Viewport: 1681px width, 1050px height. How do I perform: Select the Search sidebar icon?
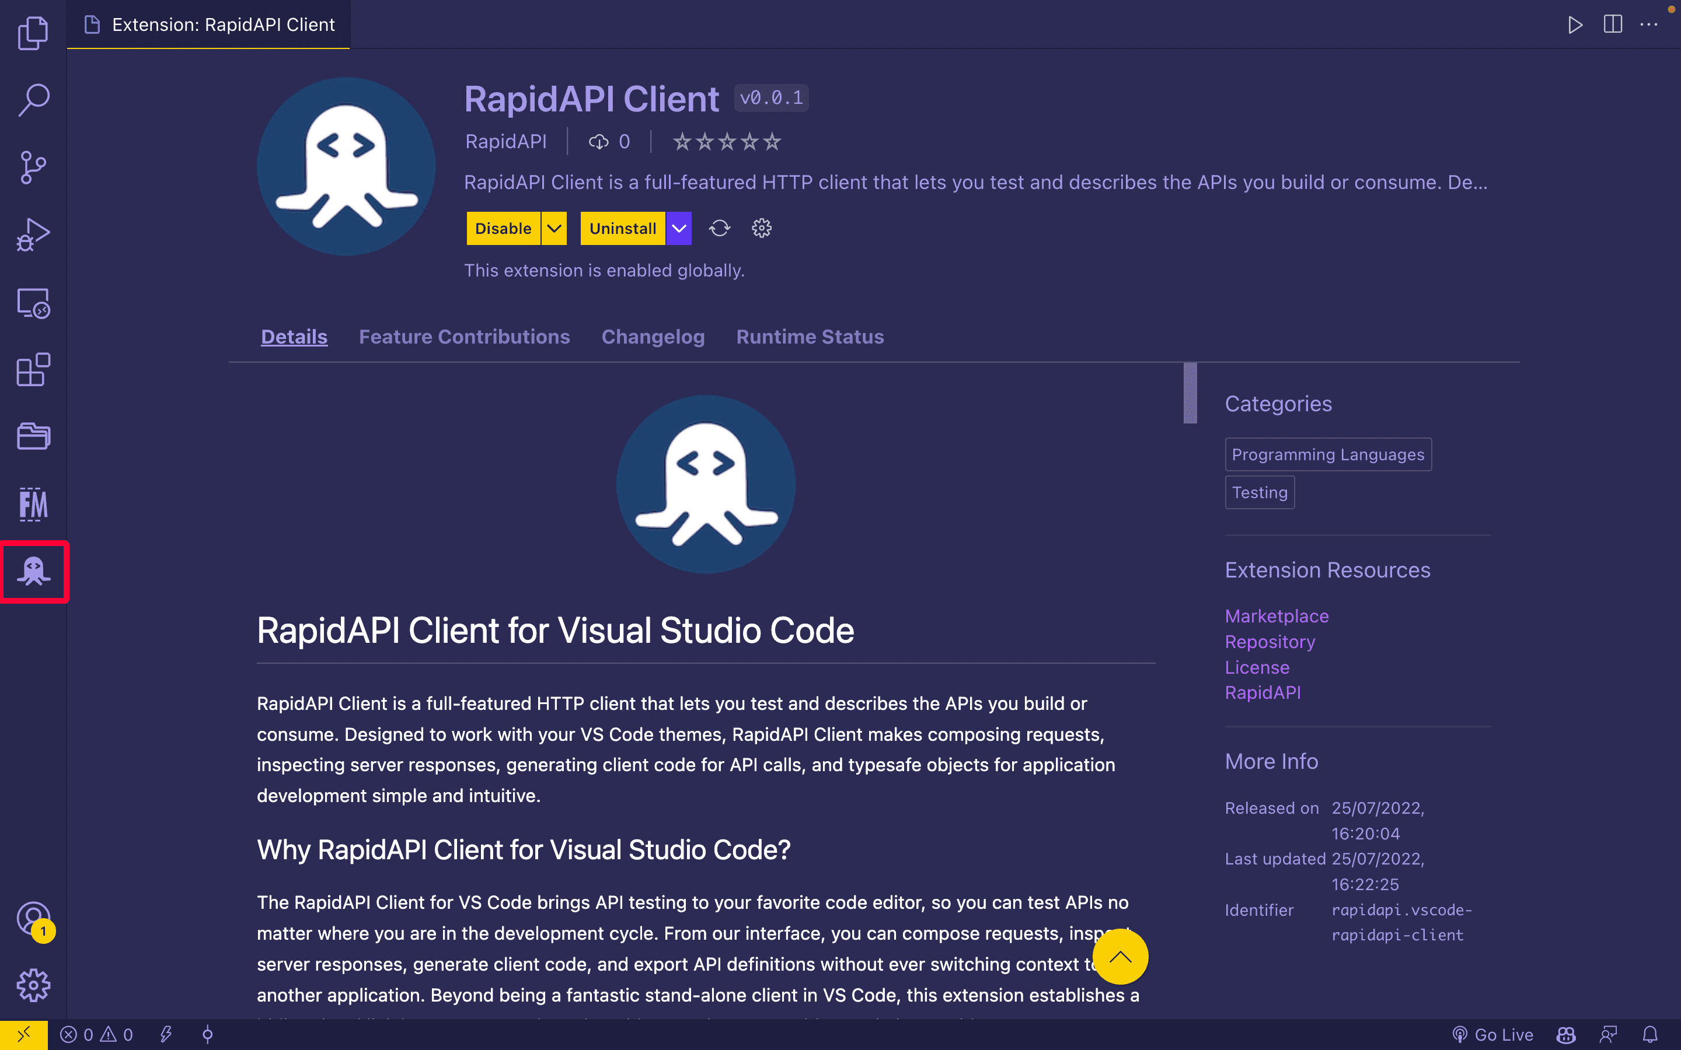coord(33,100)
